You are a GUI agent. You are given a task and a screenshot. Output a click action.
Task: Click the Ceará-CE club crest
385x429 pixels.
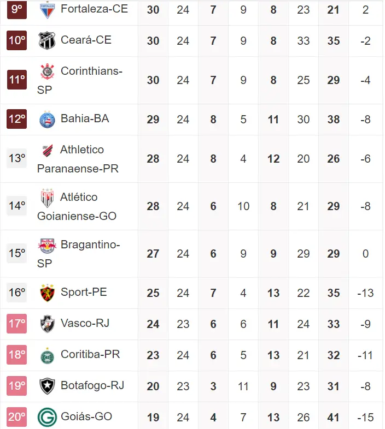coord(47,40)
